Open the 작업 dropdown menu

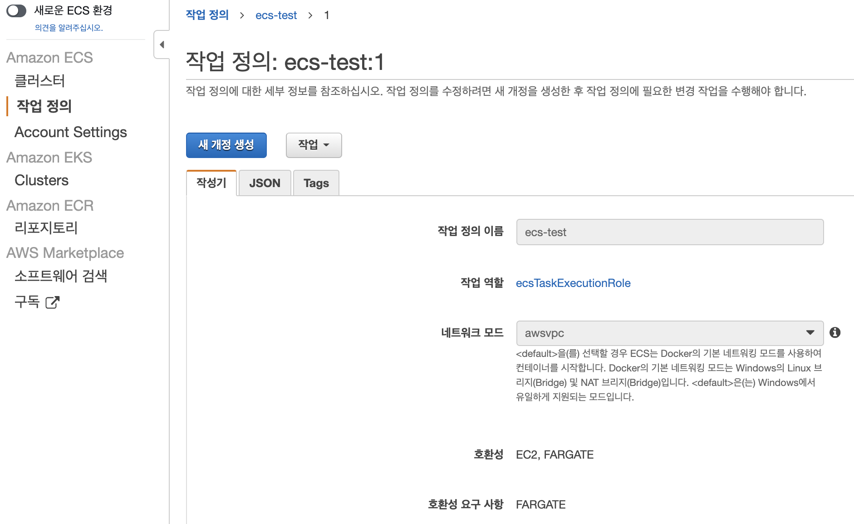(x=314, y=145)
